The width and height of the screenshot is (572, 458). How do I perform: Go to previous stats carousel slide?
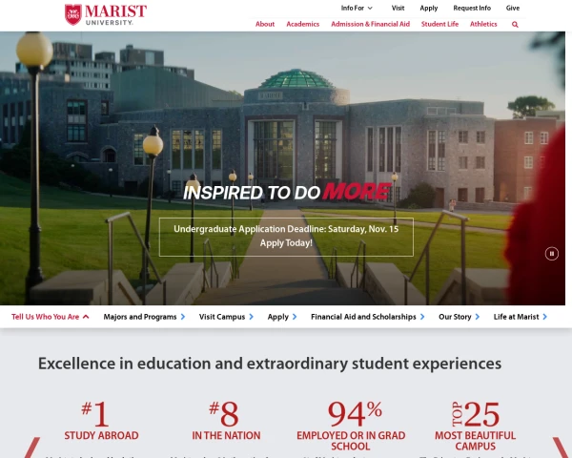(32, 448)
